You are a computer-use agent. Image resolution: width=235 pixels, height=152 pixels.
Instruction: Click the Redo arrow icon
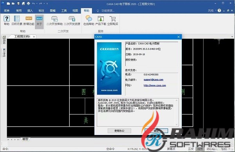click(x=40, y=4)
